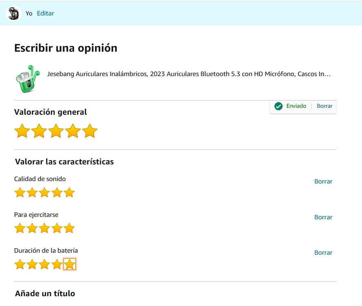Open the Jesebang Auriculares Inalámbricos product title
This screenshot has height=306, width=362.
(189, 74)
